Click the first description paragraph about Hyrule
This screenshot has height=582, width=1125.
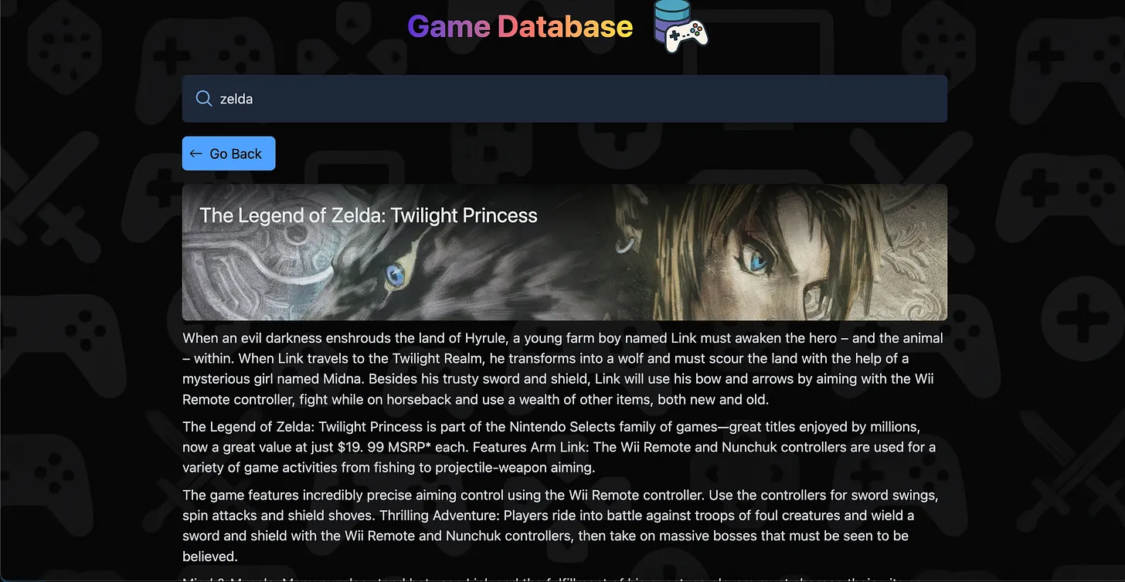click(x=562, y=368)
